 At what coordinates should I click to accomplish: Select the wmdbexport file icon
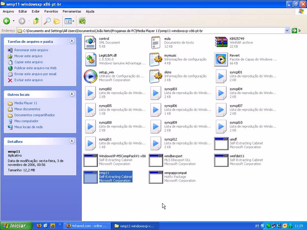[156, 160]
